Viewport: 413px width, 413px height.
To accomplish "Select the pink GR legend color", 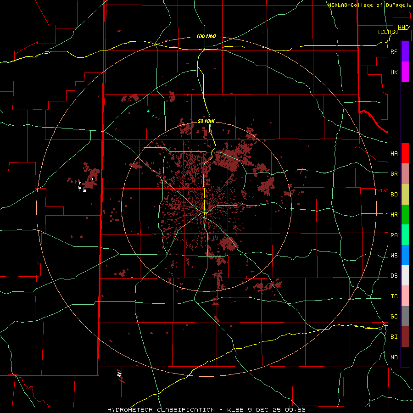I will 405,174.
